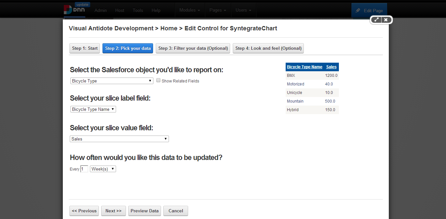Screen dimensions: 446x219
Task: Click the Cancel button
Action: pos(176,211)
